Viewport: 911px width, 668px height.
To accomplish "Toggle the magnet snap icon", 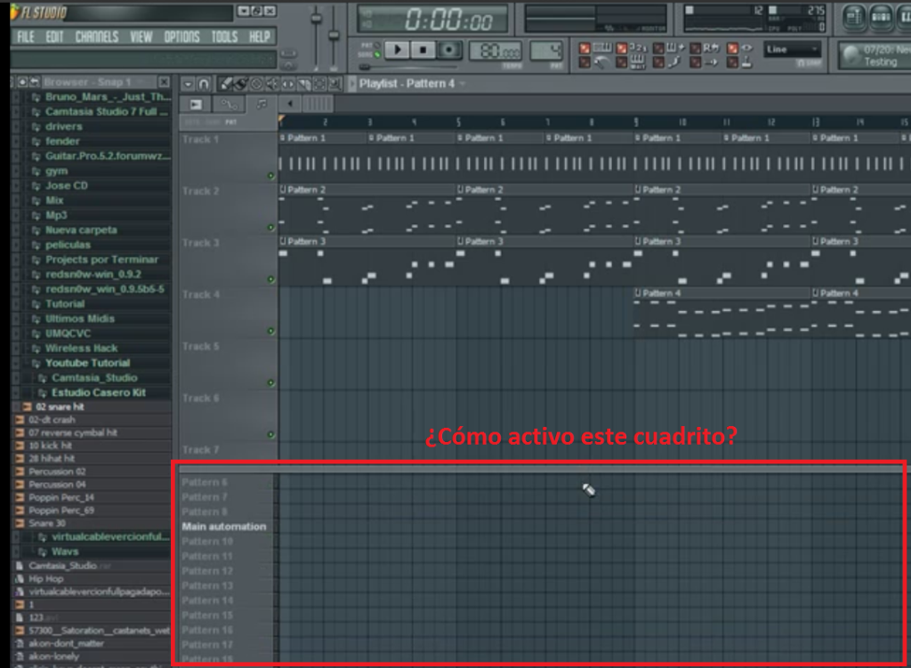I will 204,85.
